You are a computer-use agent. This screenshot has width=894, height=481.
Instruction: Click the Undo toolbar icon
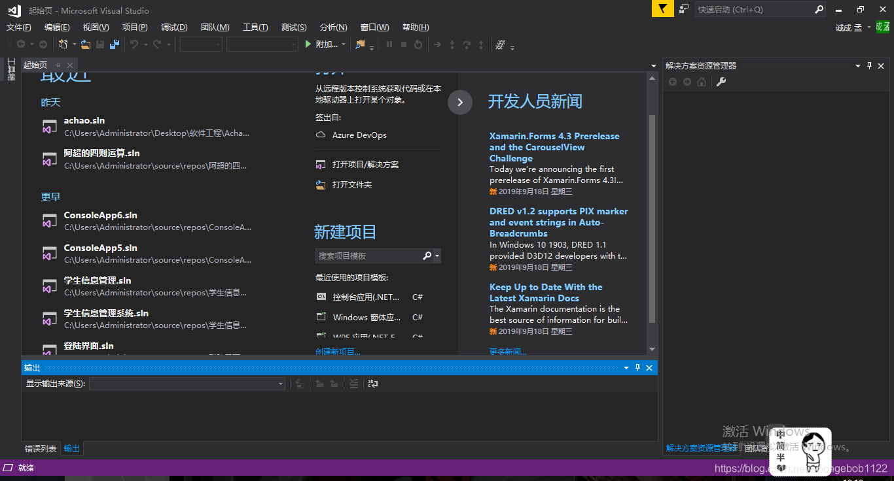pos(134,44)
